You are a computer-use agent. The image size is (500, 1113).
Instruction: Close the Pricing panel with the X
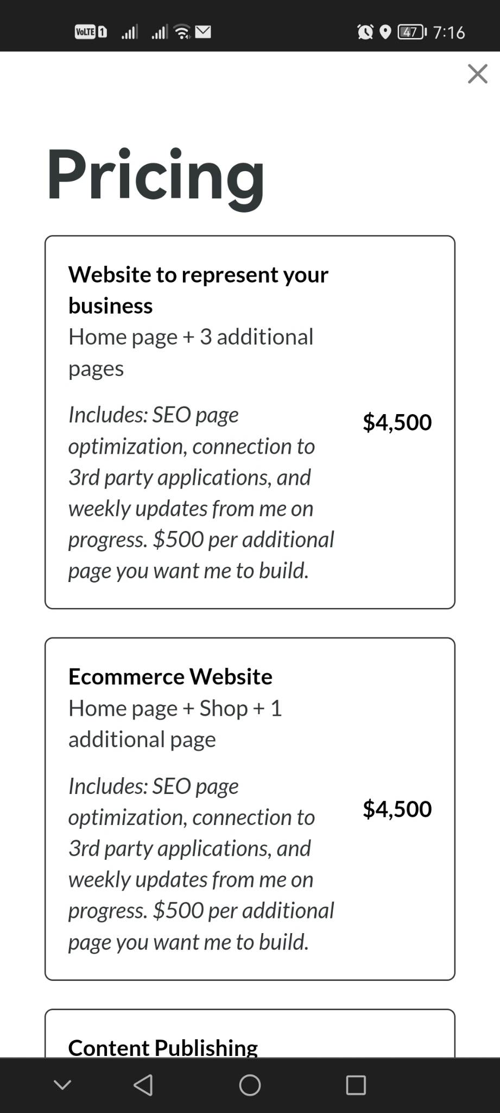point(477,74)
